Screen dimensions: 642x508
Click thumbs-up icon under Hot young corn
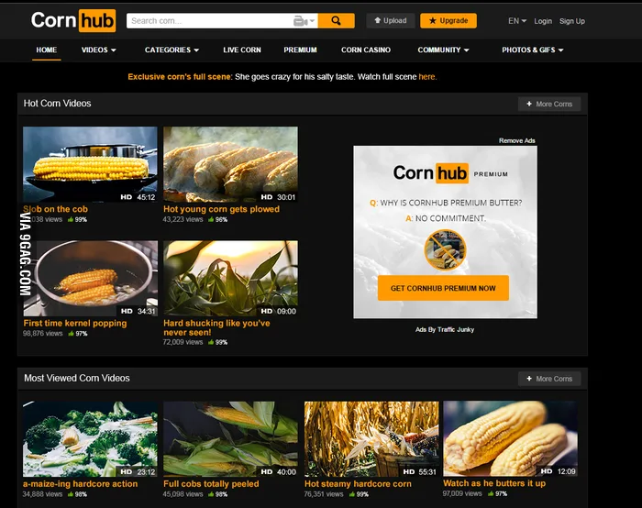click(x=211, y=220)
